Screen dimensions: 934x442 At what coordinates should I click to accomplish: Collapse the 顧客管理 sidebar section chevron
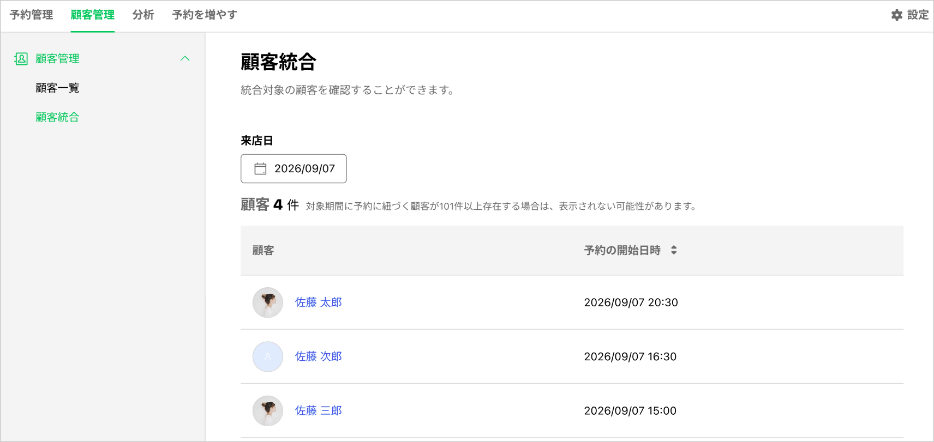[185, 58]
